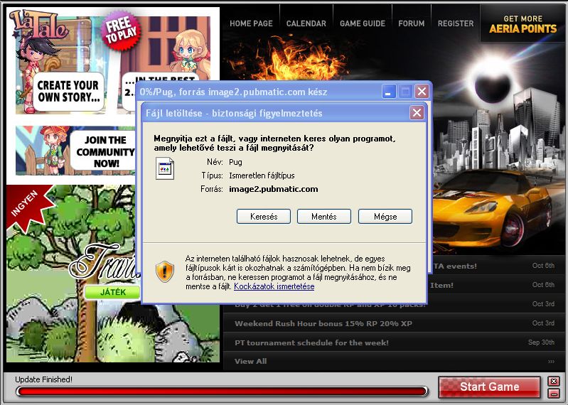This screenshot has height=405, width=568.
Task: Close the Fájl letöltése security warning dialog
Action: point(417,113)
